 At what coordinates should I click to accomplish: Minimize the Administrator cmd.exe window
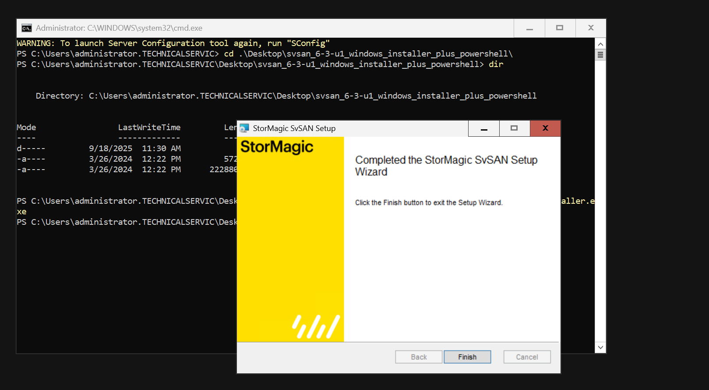529,28
